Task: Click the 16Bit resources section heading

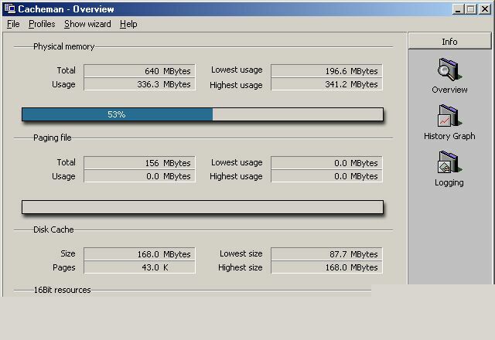Action: pyautogui.click(x=62, y=290)
